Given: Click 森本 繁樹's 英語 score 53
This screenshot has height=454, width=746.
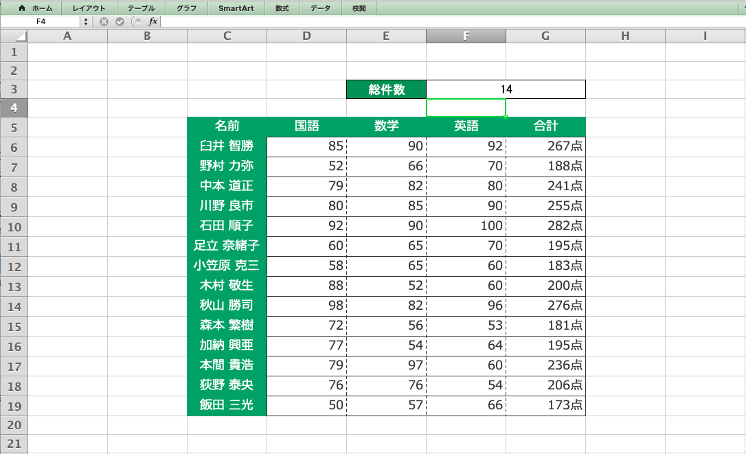Looking at the screenshot, I should (466, 326).
